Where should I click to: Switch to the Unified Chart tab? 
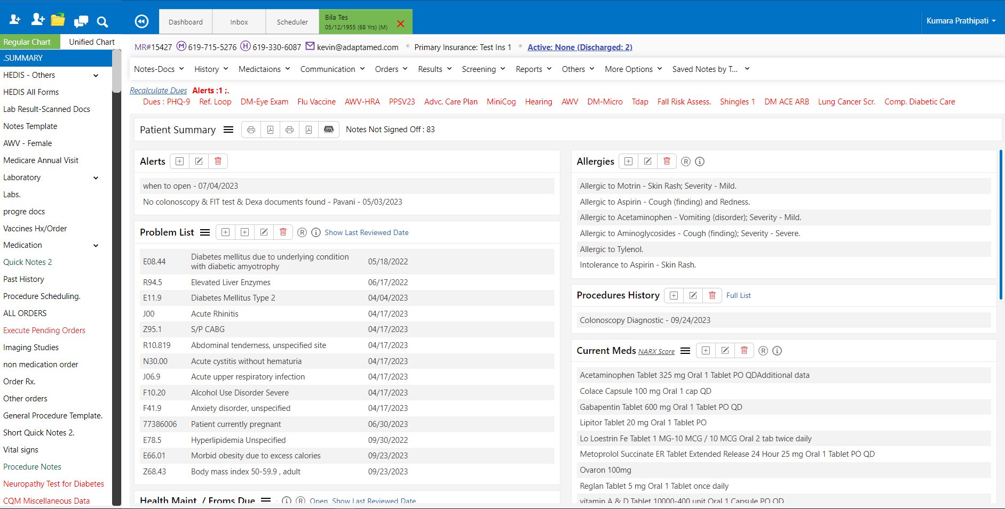[x=92, y=42]
